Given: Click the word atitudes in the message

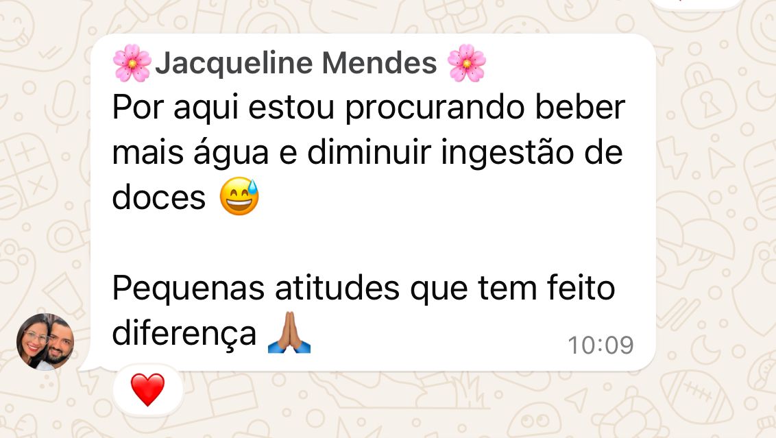Looking at the screenshot, I should [x=337, y=289].
